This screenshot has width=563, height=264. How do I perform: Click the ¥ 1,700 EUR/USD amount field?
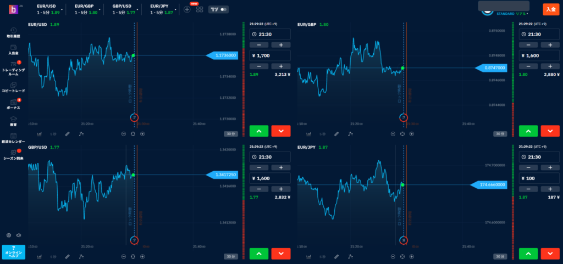pyautogui.click(x=267, y=55)
